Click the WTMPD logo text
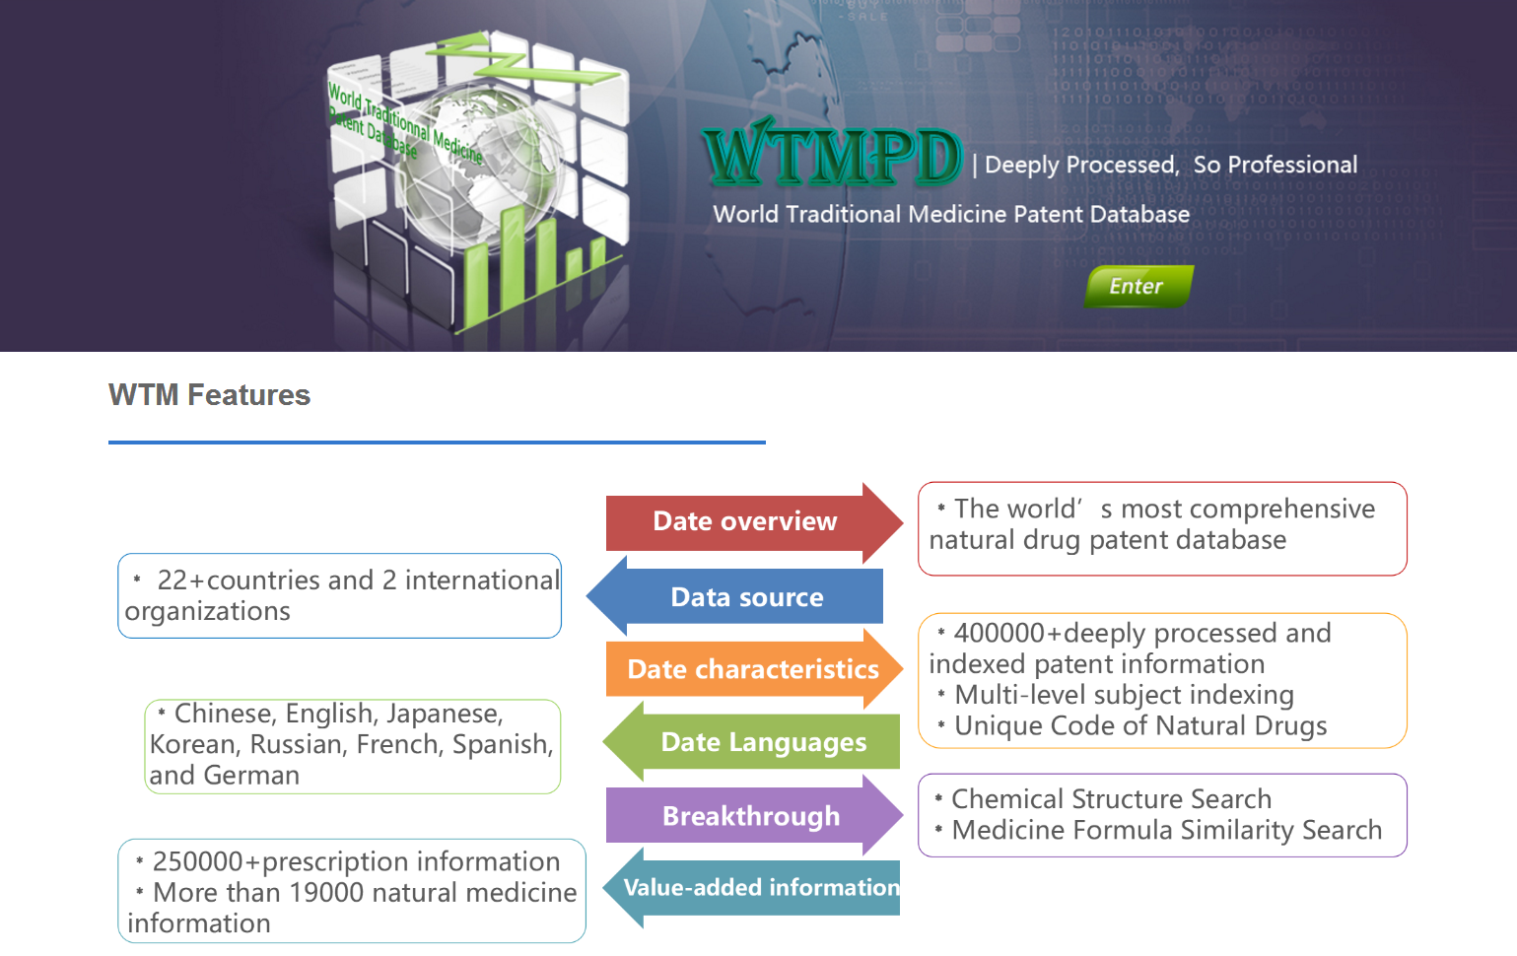 (833, 155)
